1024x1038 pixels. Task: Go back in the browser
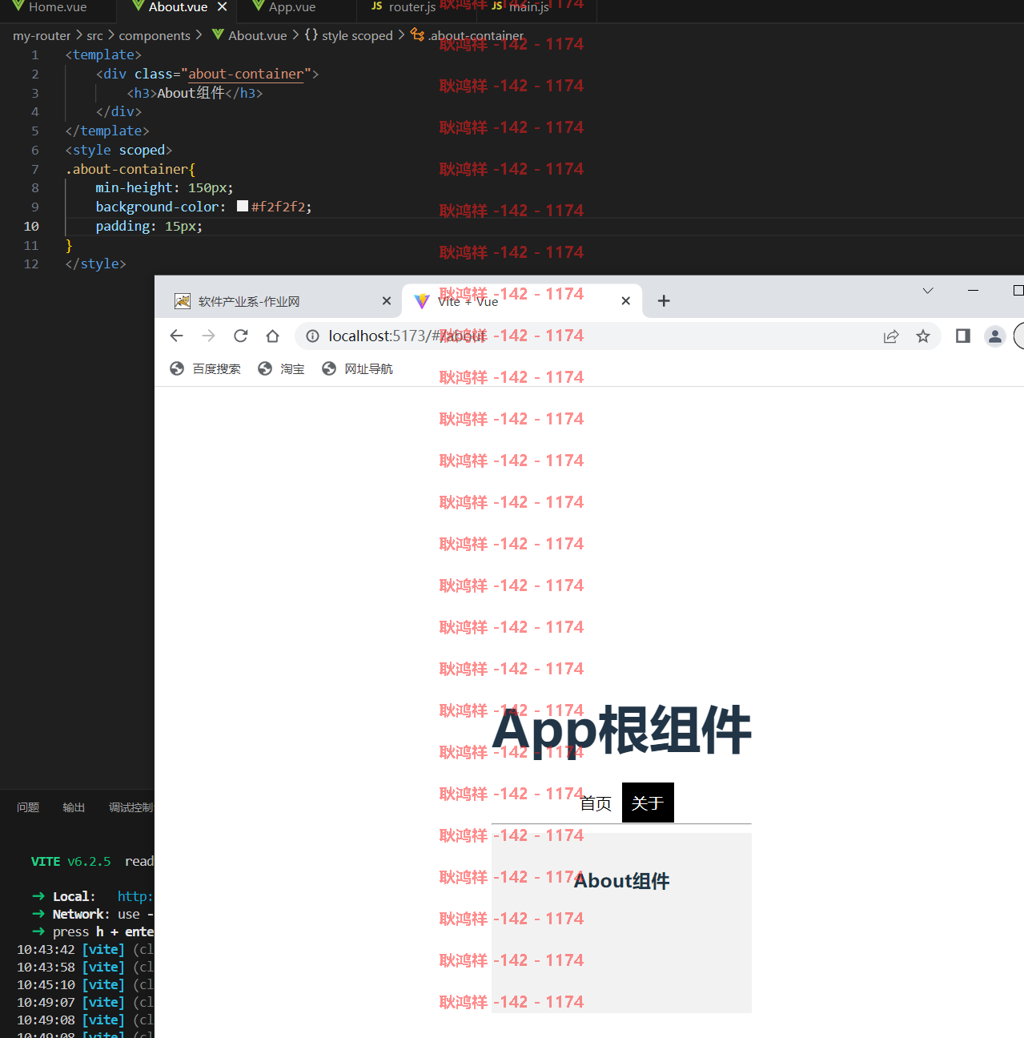click(x=177, y=336)
